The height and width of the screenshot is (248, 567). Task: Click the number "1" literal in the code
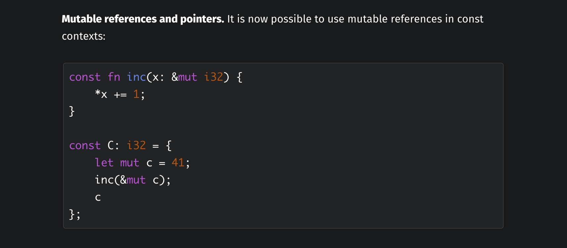click(136, 94)
